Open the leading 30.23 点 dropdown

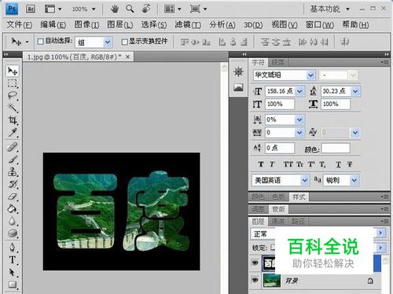(355, 91)
